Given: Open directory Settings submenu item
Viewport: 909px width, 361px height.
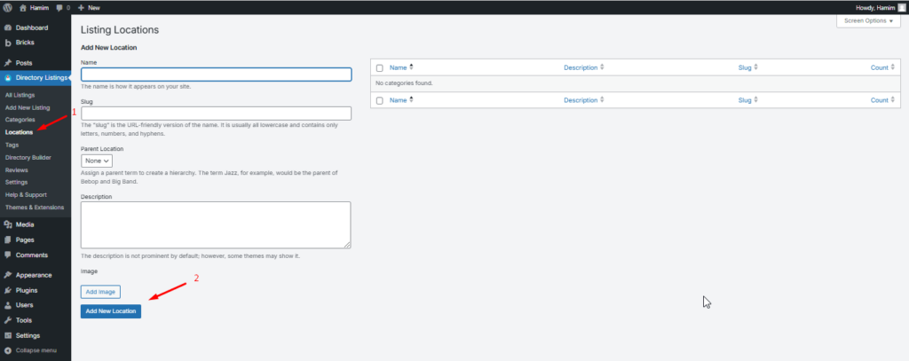Looking at the screenshot, I should 16,182.
